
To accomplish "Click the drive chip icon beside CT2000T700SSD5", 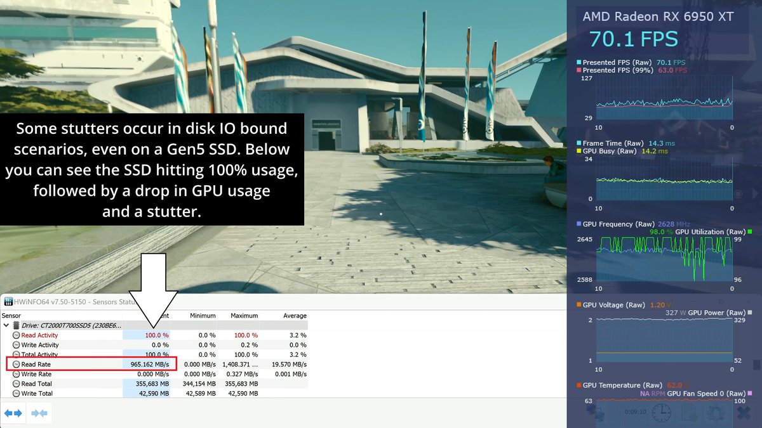I will [17, 325].
